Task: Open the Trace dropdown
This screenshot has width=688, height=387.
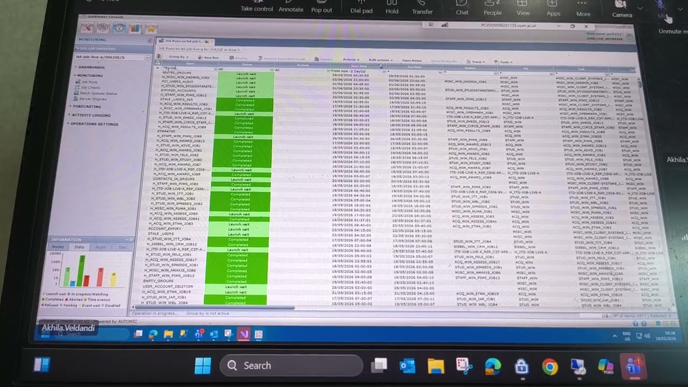Action: (477, 61)
